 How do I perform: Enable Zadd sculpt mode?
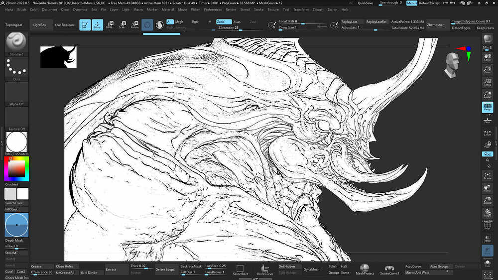coord(224,22)
